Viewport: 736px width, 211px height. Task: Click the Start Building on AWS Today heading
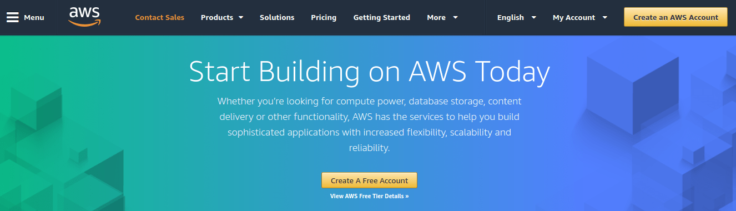pos(369,72)
